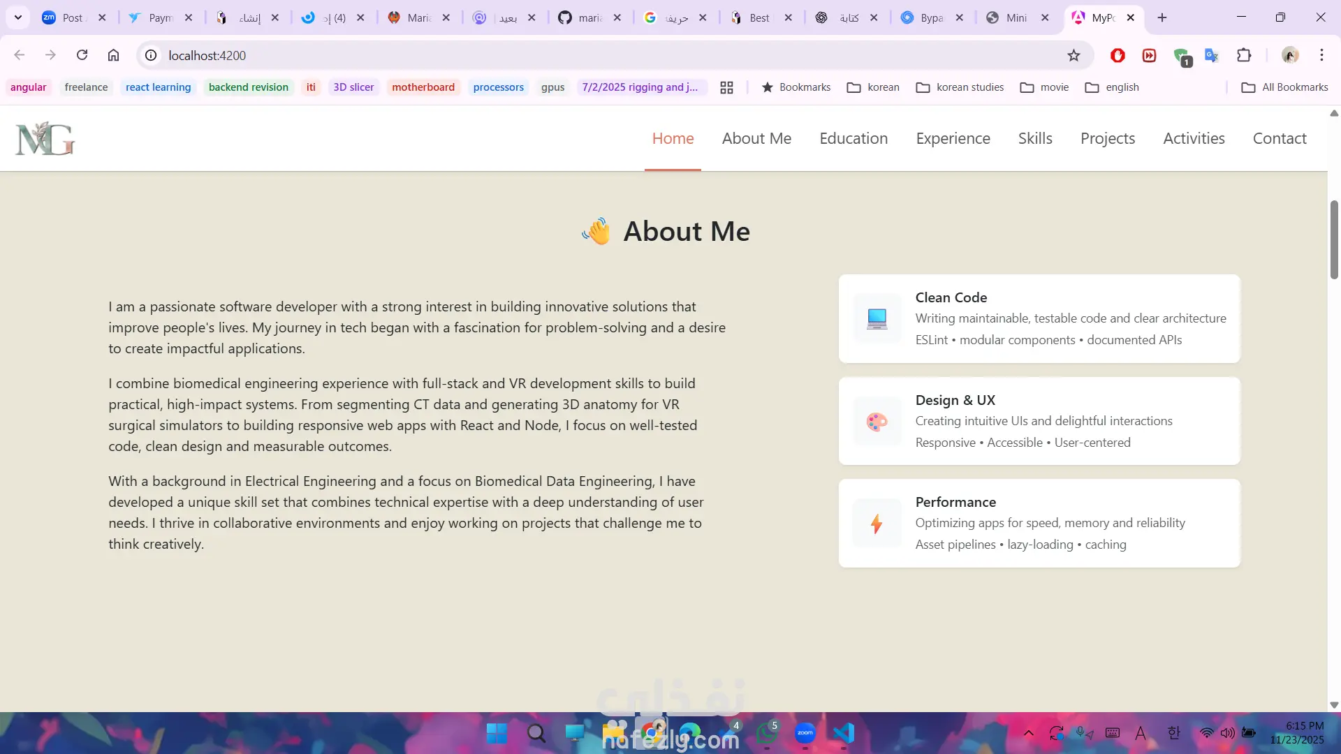Go to the Projects nav section
The image size is (1341, 754).
[1107, 138]
